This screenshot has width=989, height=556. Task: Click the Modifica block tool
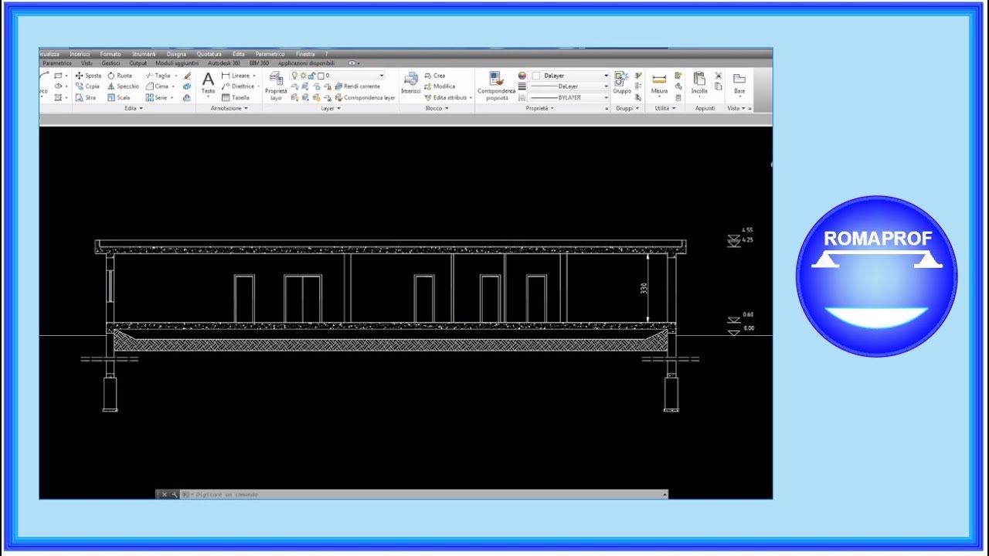[x=439, y=86]
